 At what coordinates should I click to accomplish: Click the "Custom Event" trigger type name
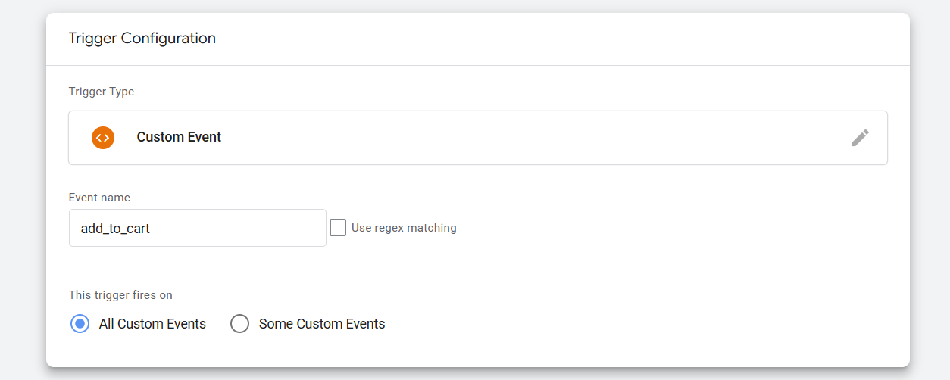click(x=179, y=138)
